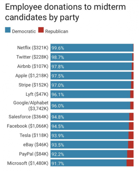This screenshot has width=139, height=171.
Task: Click the Netflix 99.6% blue bar
Action: click(92, 48)
